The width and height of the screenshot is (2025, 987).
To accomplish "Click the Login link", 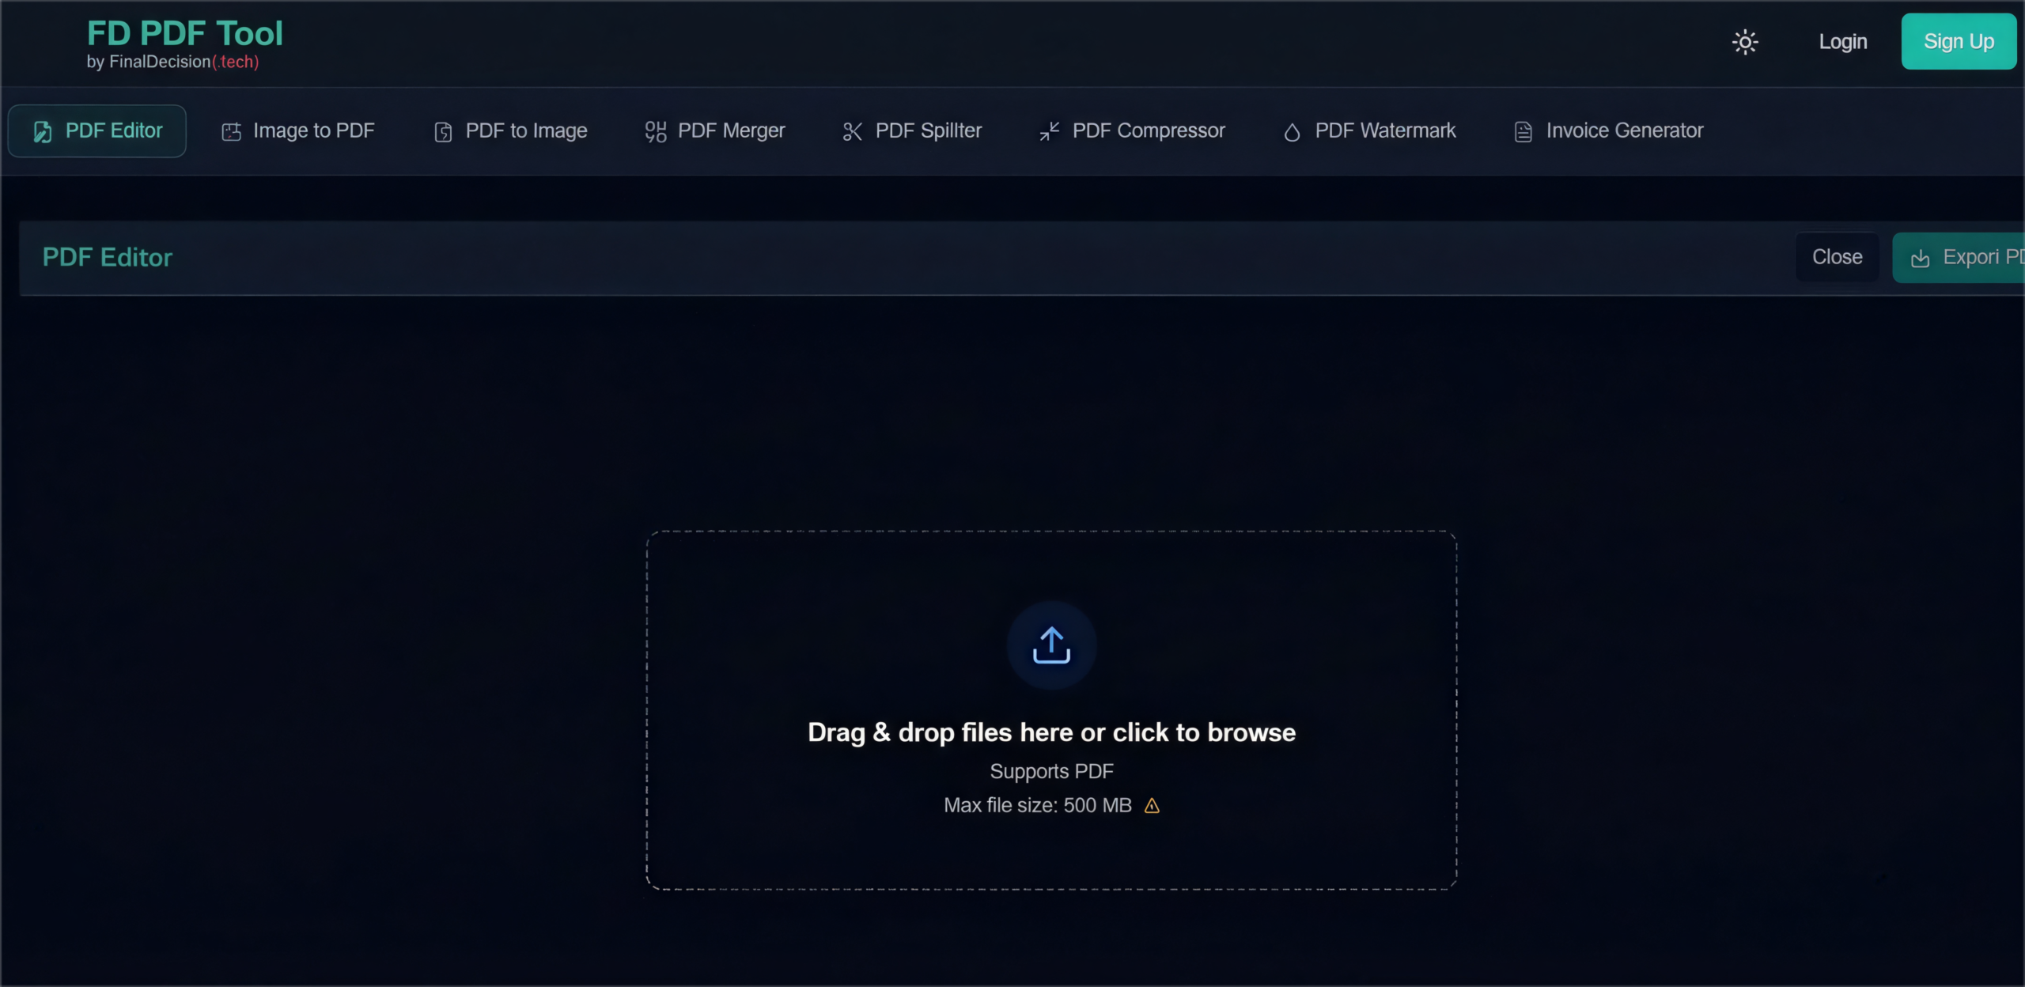I will point(1842,42).
